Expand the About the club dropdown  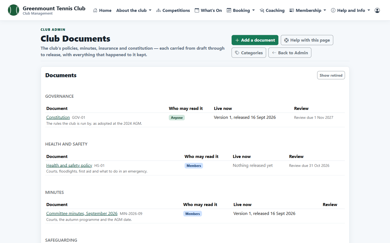pyautogui.click(x=134, y=10)
